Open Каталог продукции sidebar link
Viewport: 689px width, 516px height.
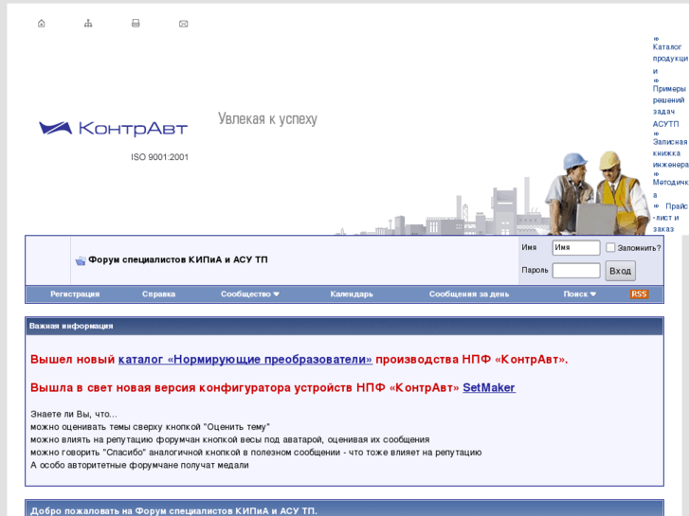pyautogui.click(x=670, y=59)
